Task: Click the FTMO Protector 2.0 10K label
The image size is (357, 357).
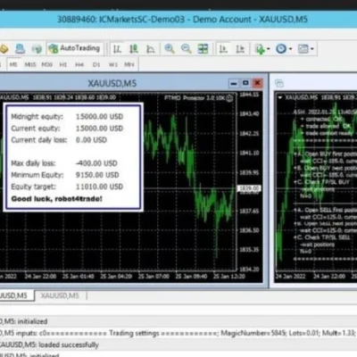Action: (x=195, y=98)
